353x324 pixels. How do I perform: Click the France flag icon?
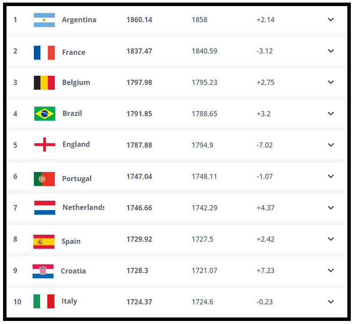pos(44,52)
